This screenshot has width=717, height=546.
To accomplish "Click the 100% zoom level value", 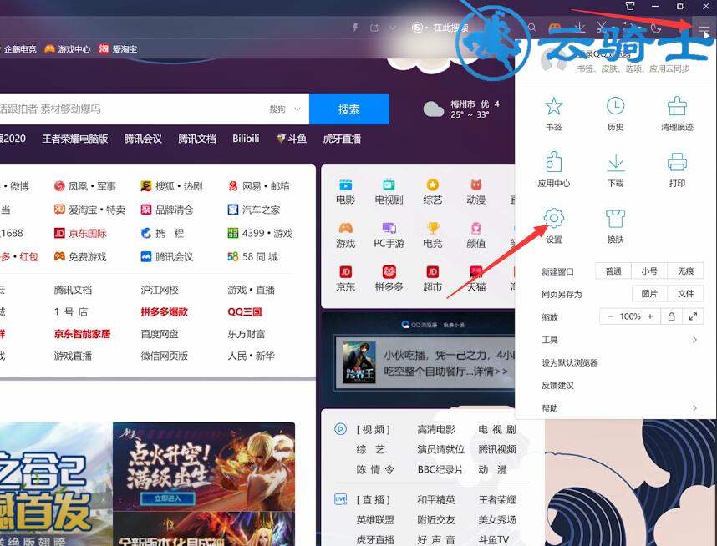I will click(629, 316).
